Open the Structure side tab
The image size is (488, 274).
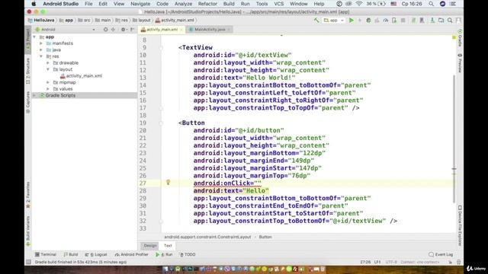click(x=27, y=72)
